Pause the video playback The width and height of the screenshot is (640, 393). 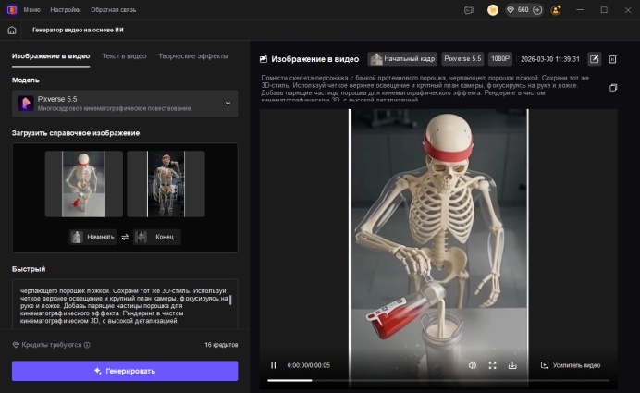pyautogui.click(x=274, y=365)
